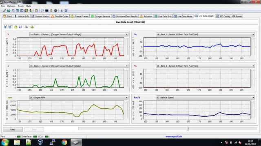Click the yellow device toolbar icon
The image size is (261, 146).
(51, 11)
